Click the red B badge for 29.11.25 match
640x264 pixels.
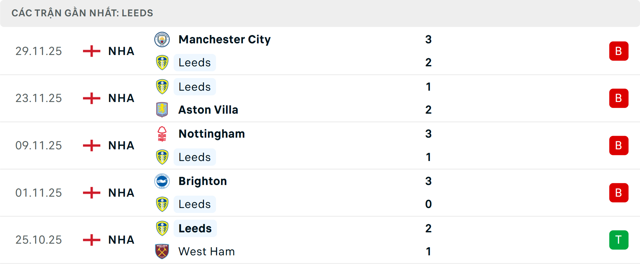[619, 51]
